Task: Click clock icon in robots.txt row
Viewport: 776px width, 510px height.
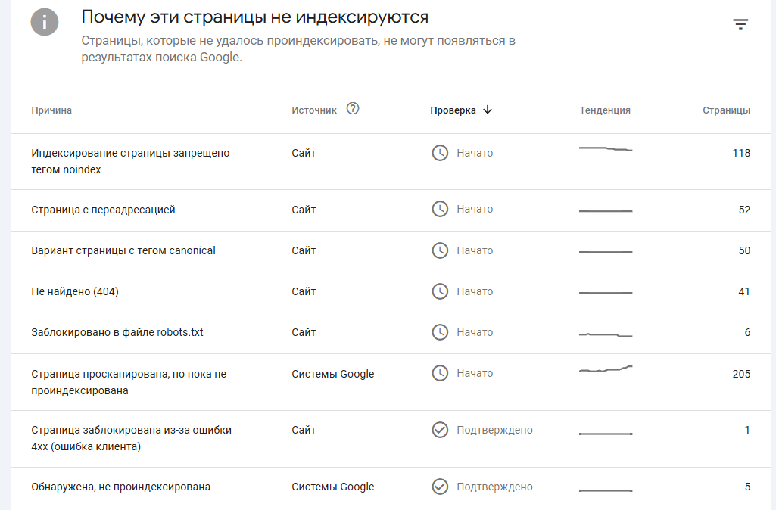Action: pyautogui.click(x=440, y=332)
